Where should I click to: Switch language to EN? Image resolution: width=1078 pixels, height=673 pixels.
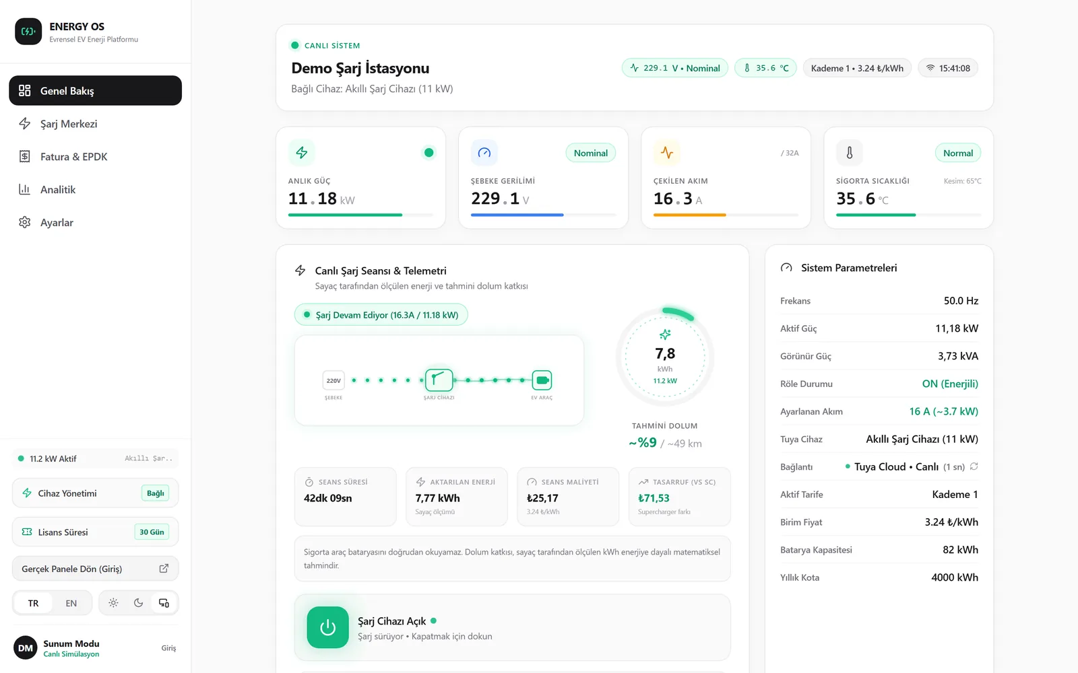tap(71, 603)
